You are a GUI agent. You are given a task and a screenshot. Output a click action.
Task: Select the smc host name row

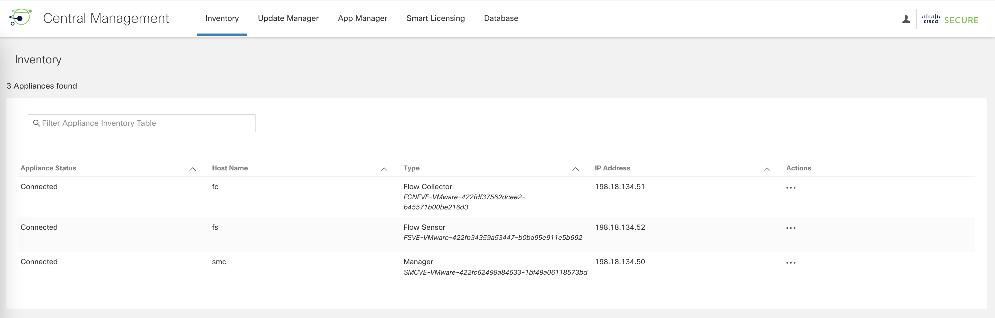[219, 262]
